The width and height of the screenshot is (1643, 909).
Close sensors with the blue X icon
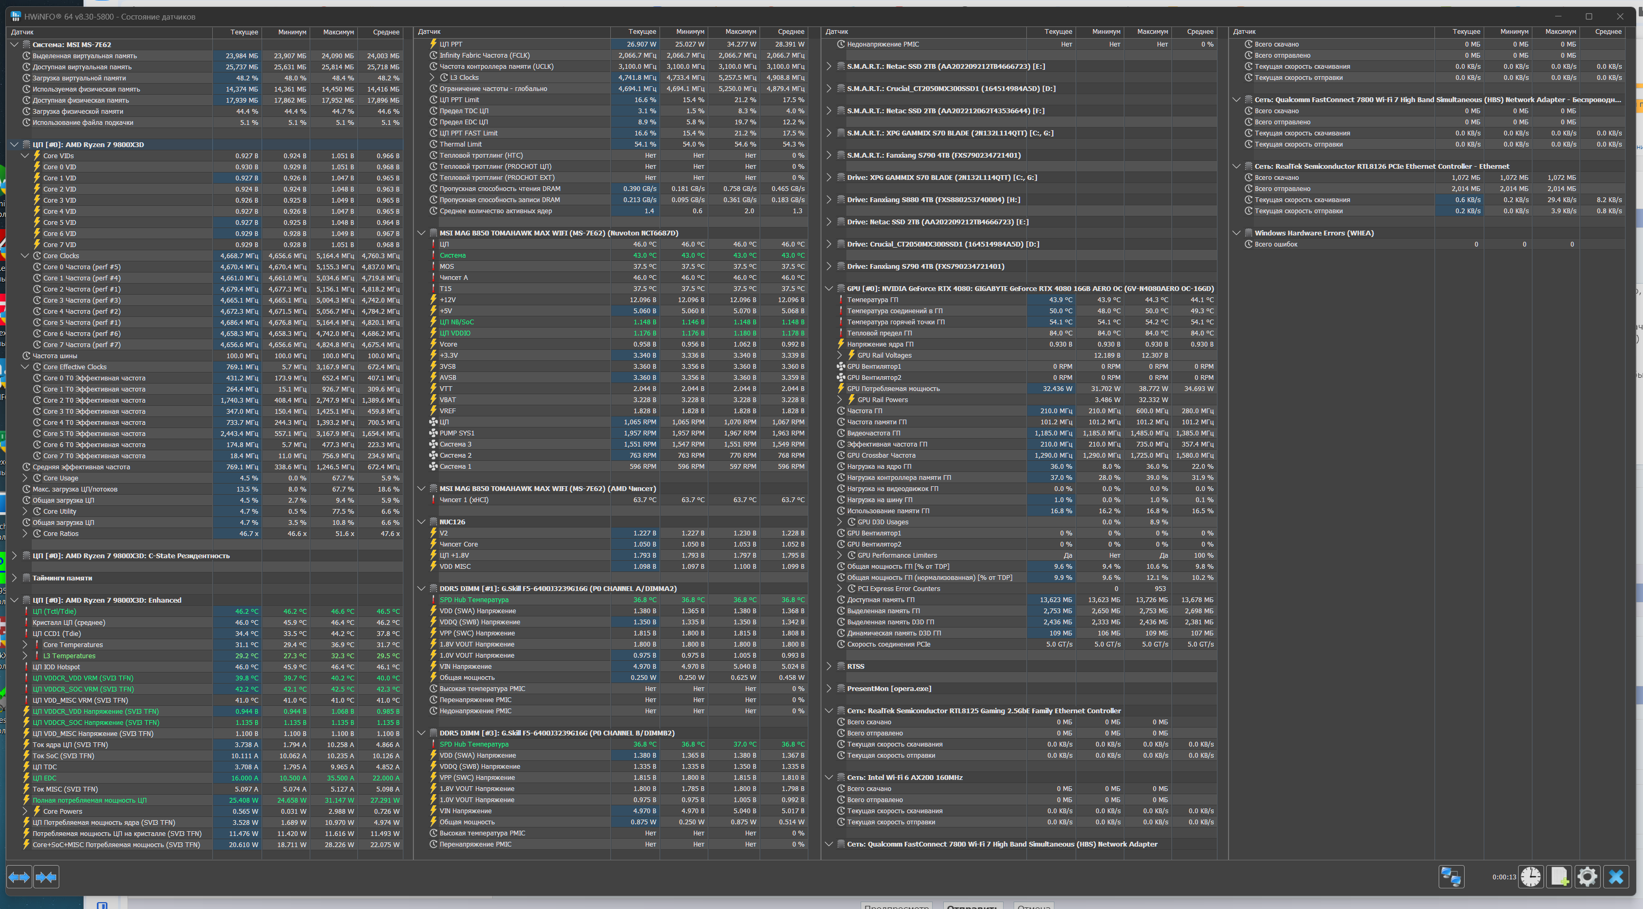click(1615, 877)
